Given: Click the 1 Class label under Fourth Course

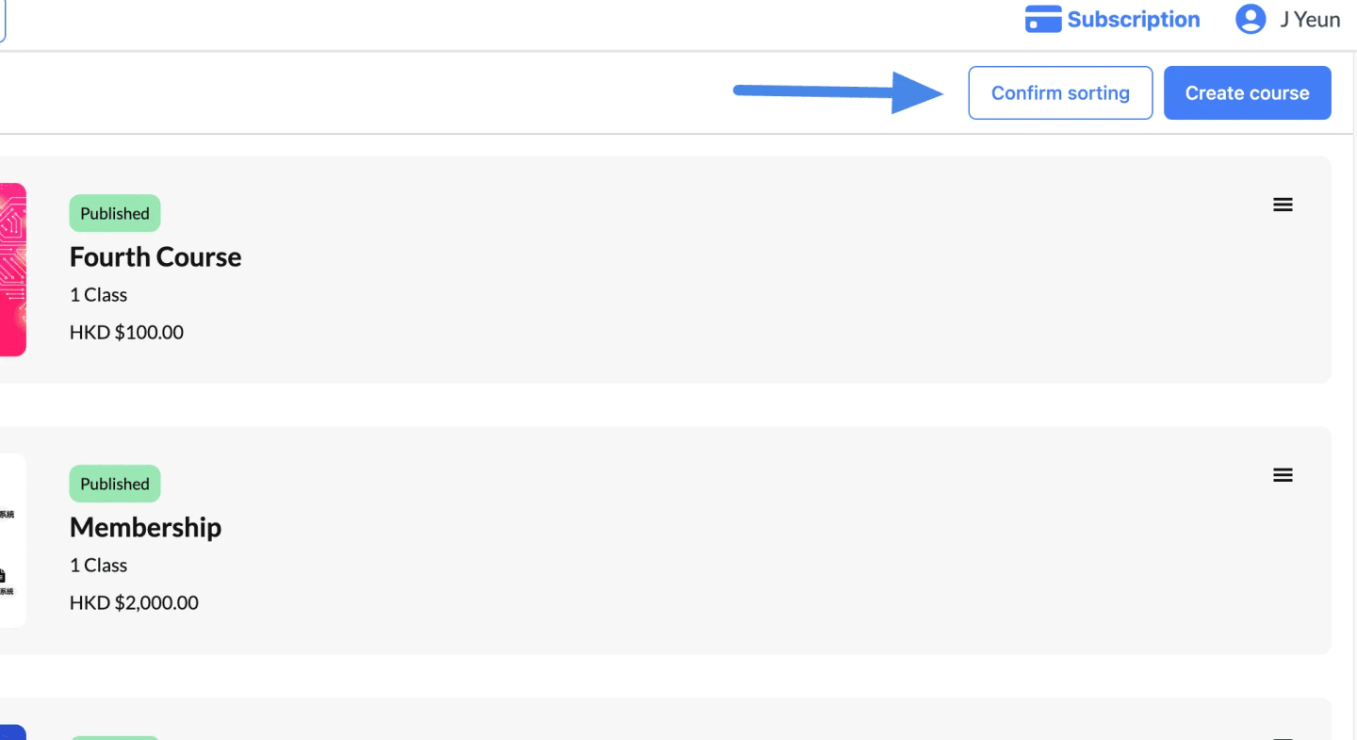Looking at the screenshot, I should click(x=98, y=295).
